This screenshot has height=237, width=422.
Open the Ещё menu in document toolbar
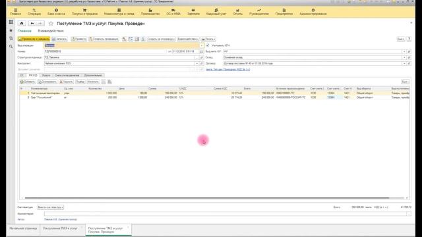(401, 39)
